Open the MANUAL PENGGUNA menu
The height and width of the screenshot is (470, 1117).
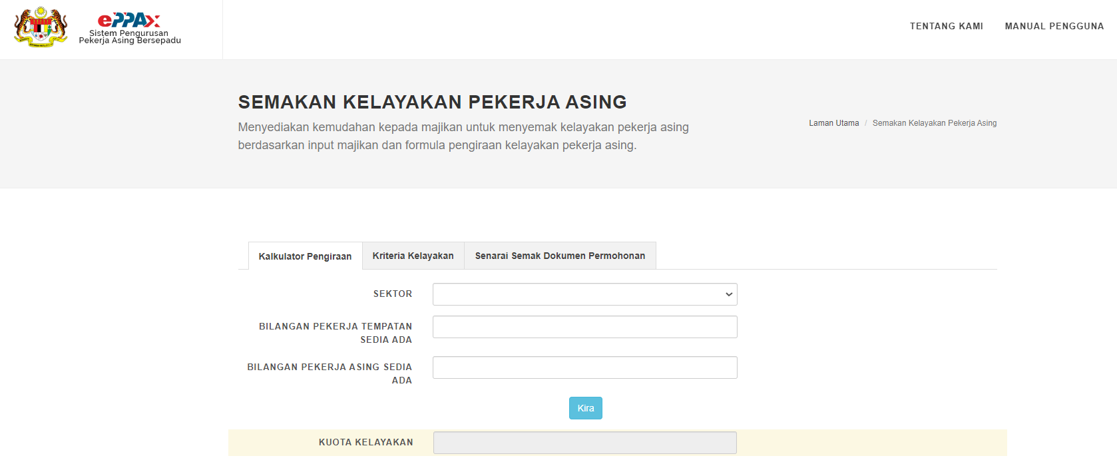1054,26
